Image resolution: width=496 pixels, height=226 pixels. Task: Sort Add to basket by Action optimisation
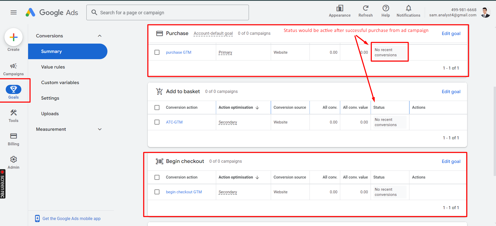pyautogui.click(x=239, y=107)
